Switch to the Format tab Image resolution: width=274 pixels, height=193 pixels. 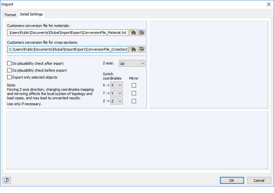click(x=10, y=14)
